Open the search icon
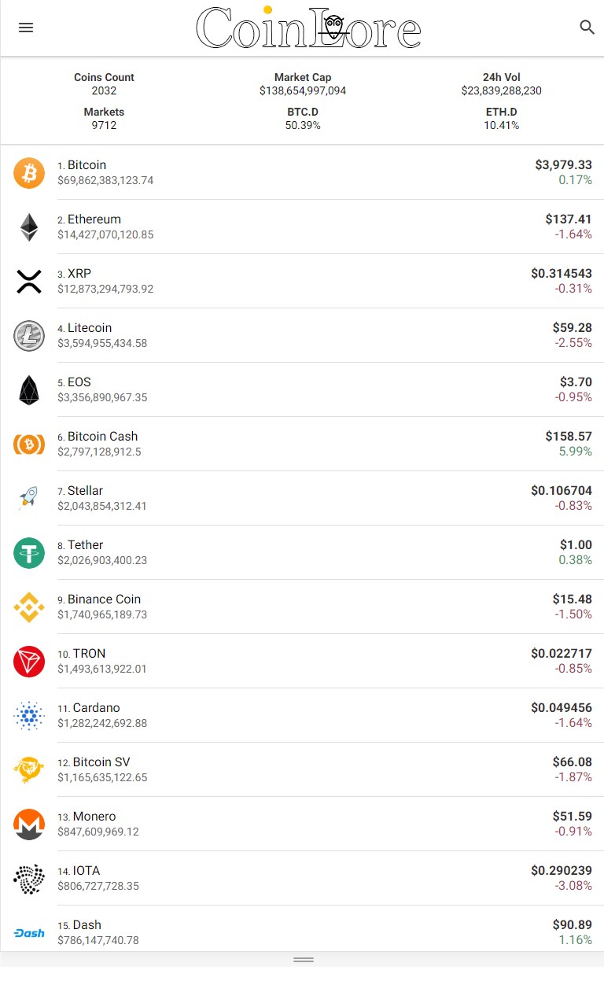The width and height of the screenshot is (604, 1007). [587, 28]
